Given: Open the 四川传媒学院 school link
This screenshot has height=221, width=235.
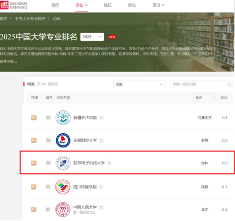Looking at the screenshot, I should pos(85,187).
